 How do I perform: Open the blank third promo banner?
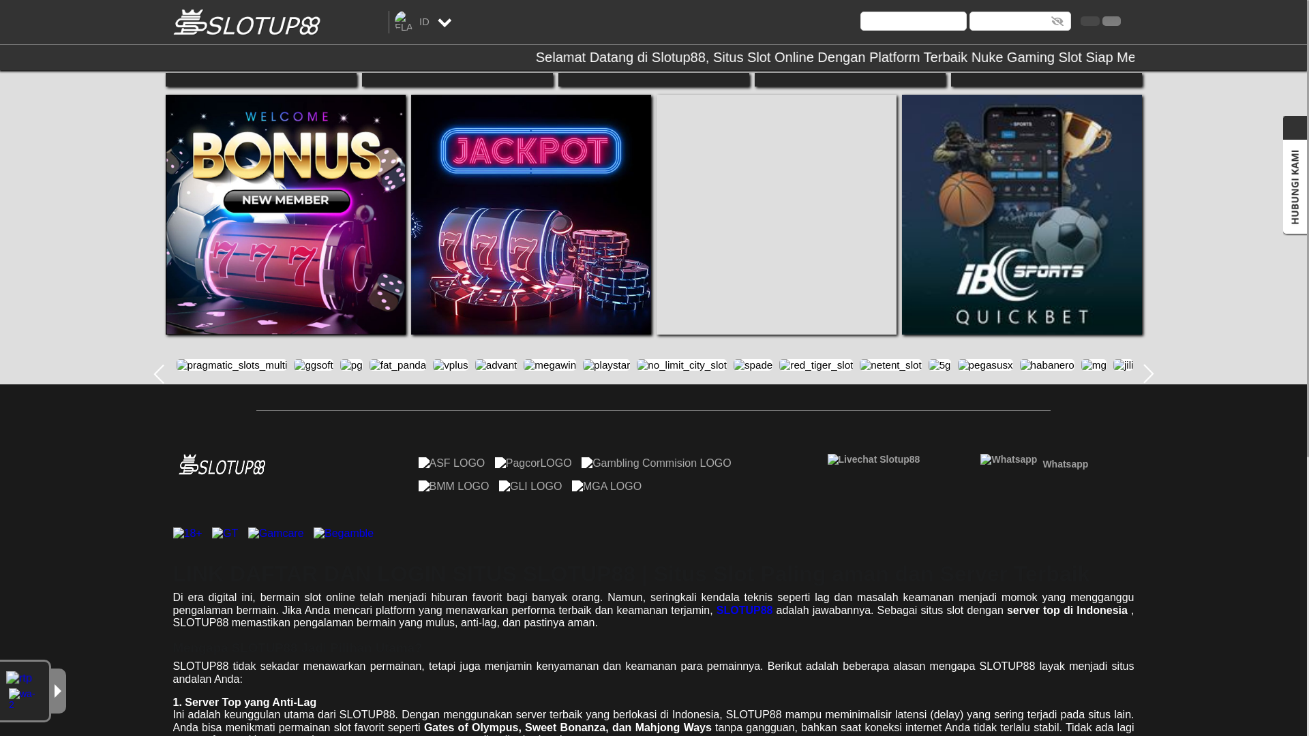[x=777, y=215]
